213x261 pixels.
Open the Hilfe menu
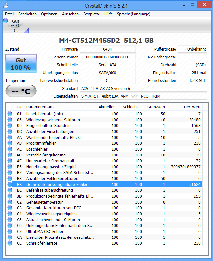pyautogui.click(x=108, y=14)
